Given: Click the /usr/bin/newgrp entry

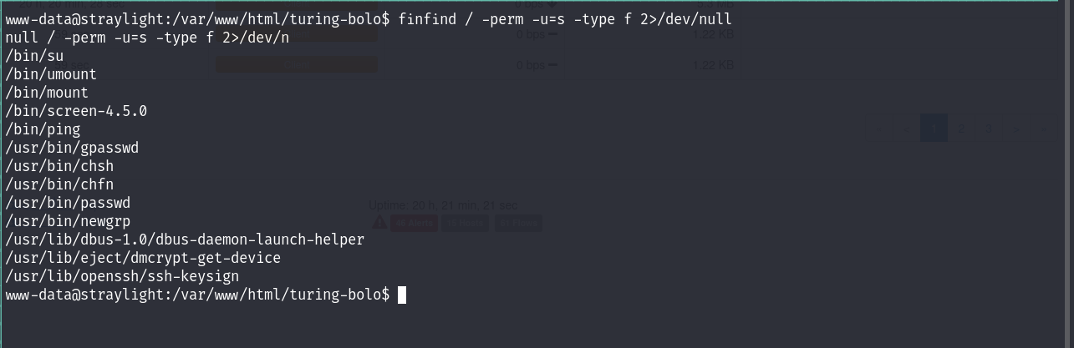Looking at the screenshot, I should click(x=68, y=221).
